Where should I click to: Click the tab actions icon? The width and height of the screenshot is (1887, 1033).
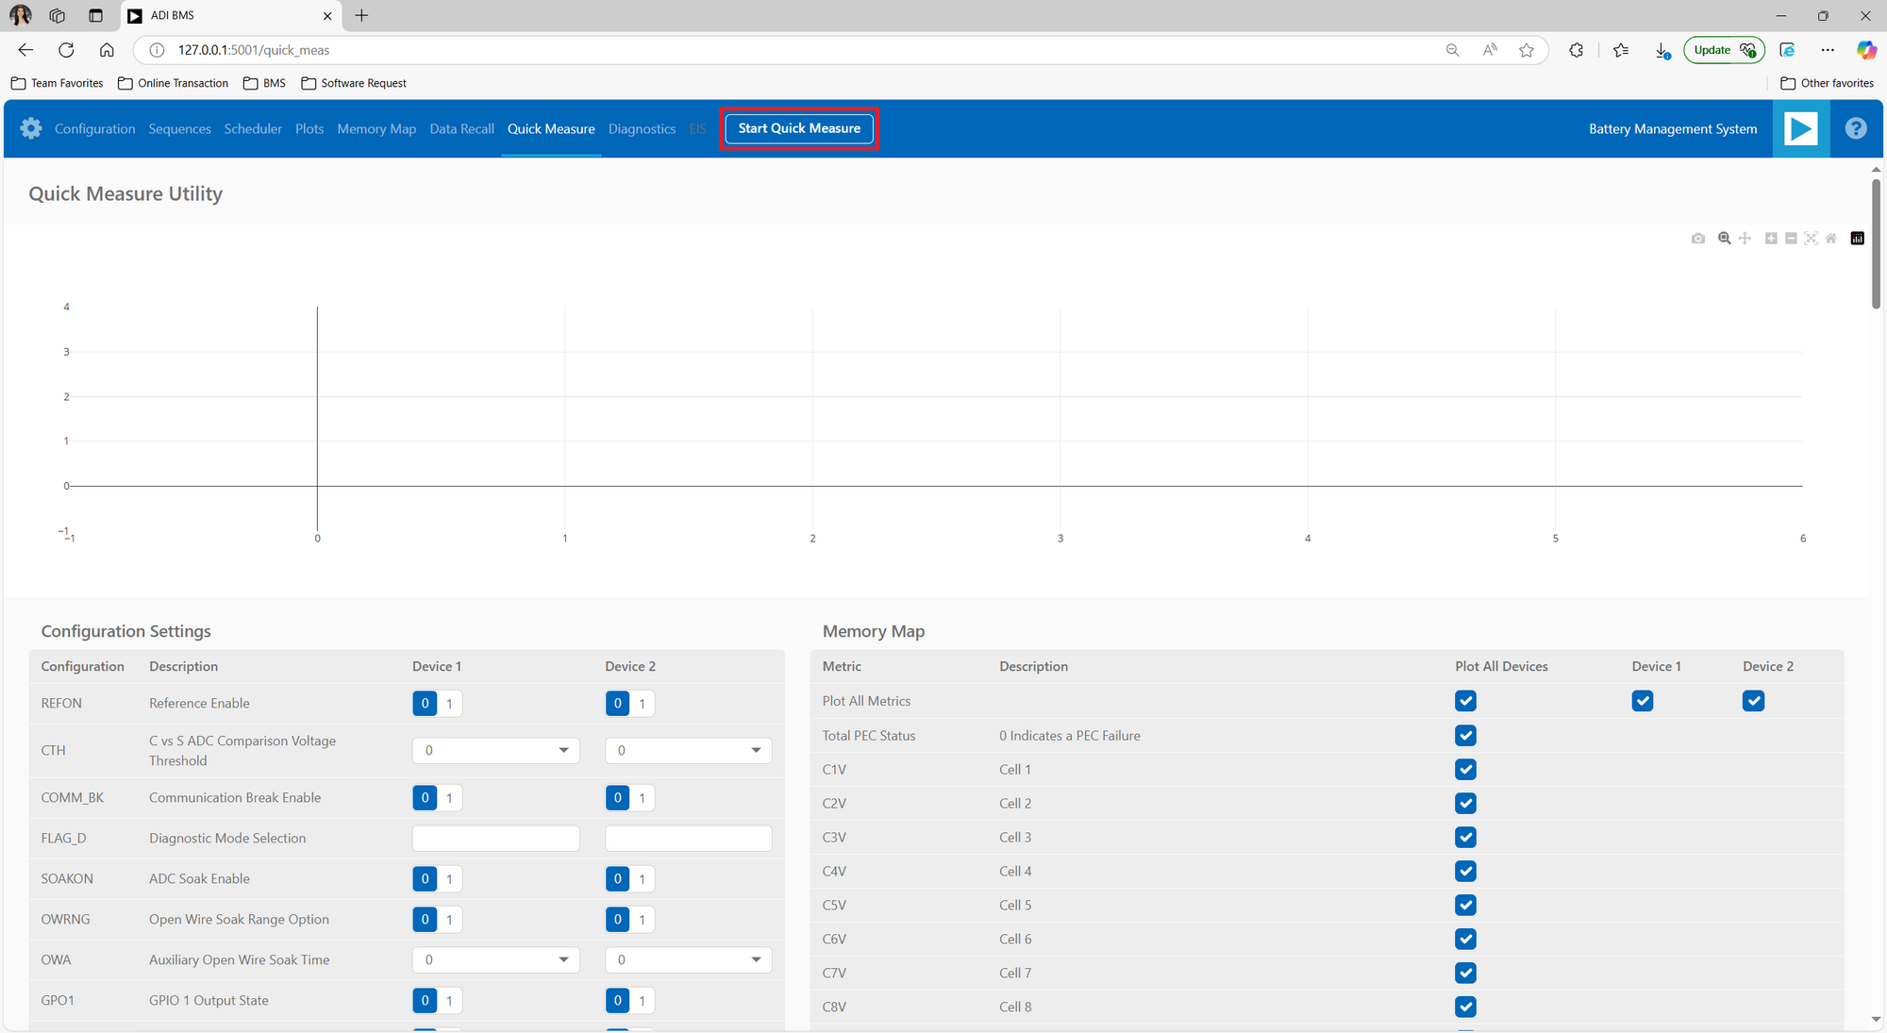[95, 15]
